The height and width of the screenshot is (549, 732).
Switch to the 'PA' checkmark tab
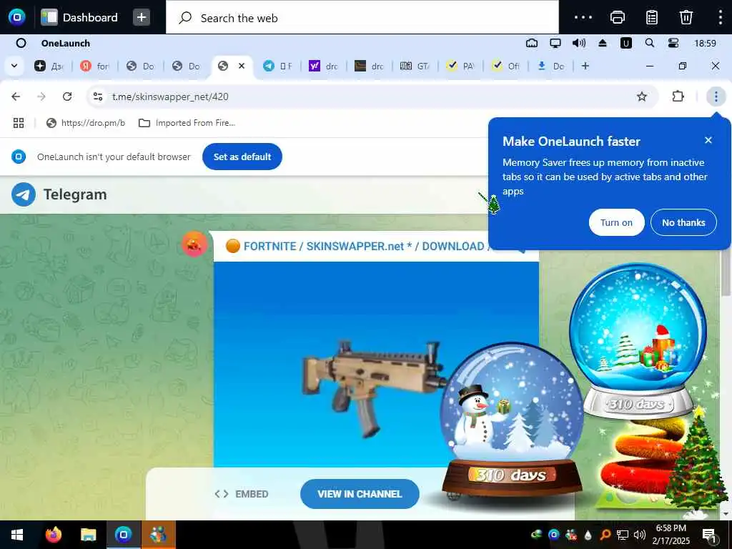[x=460, y=66]
